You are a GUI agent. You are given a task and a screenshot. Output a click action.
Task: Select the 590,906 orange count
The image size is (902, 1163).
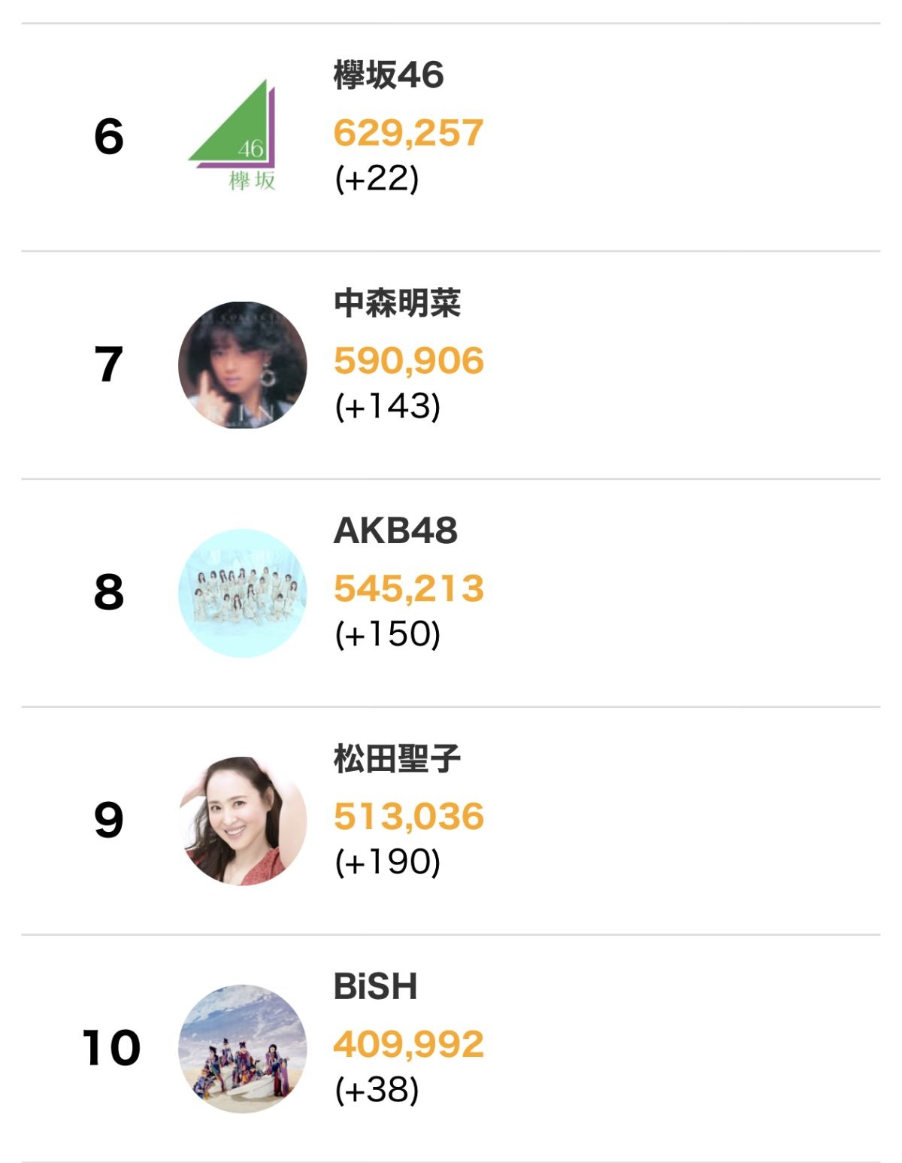(408, 361)
